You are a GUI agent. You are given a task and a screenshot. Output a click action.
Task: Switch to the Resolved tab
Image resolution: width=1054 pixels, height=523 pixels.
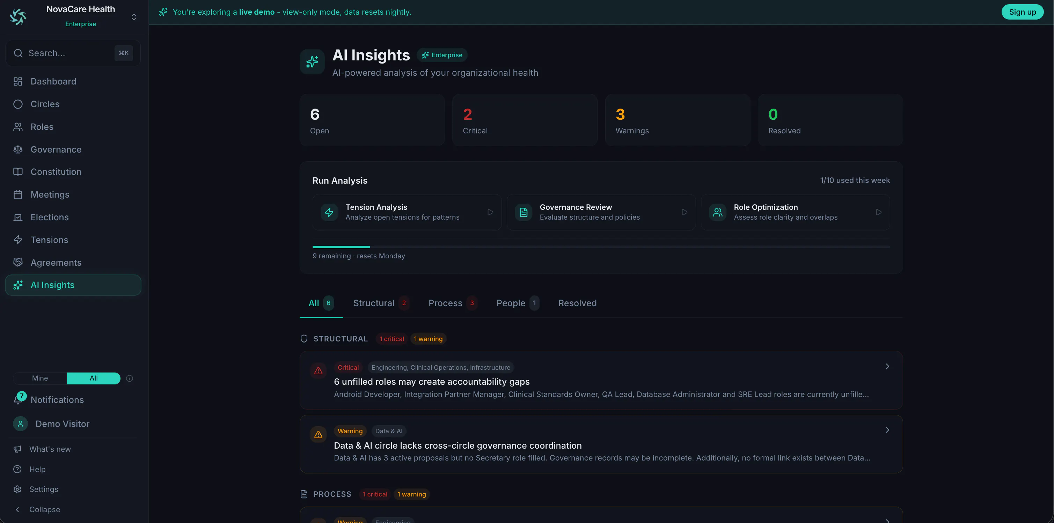pos(577,303)
